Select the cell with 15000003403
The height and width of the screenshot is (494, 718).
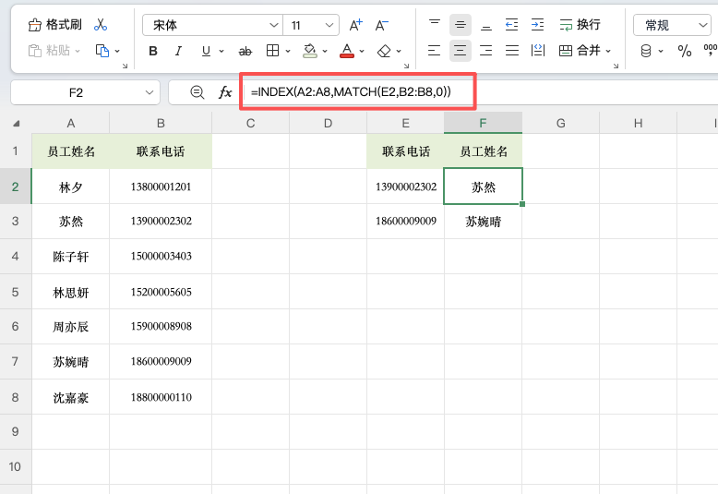tap(161, 256)
